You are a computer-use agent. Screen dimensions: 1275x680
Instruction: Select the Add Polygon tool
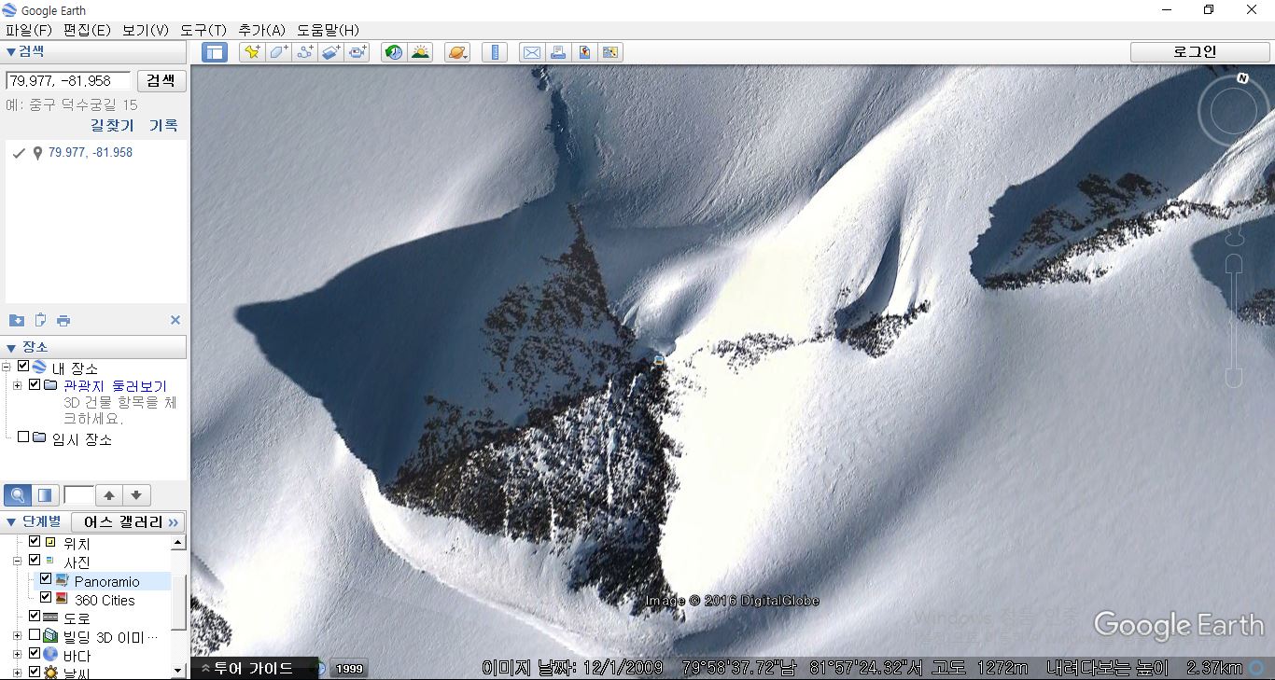click(x=278, y=52)
